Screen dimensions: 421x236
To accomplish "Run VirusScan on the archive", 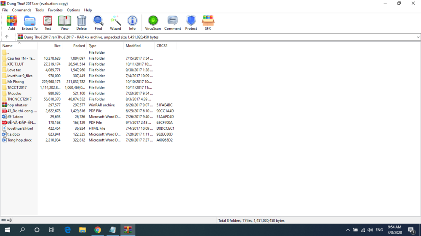I will tap(153, 23).
